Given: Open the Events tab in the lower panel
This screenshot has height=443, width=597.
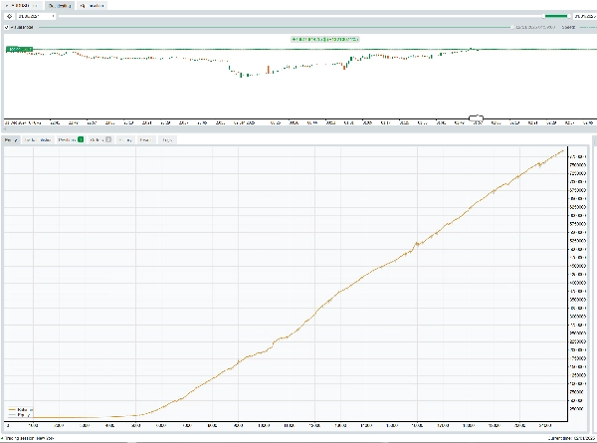Looking at the screenshot, I should point(146,140).
